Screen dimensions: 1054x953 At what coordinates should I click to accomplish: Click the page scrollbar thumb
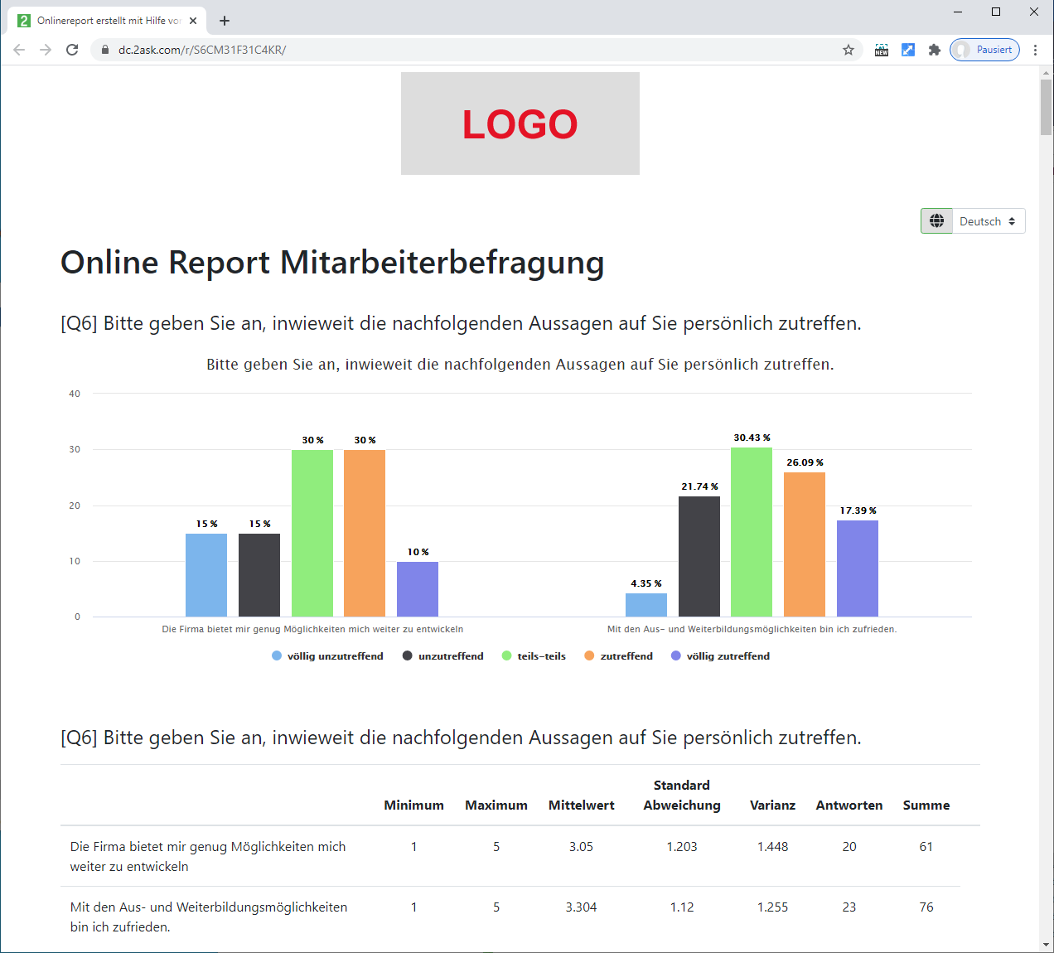click(1047, 106)
